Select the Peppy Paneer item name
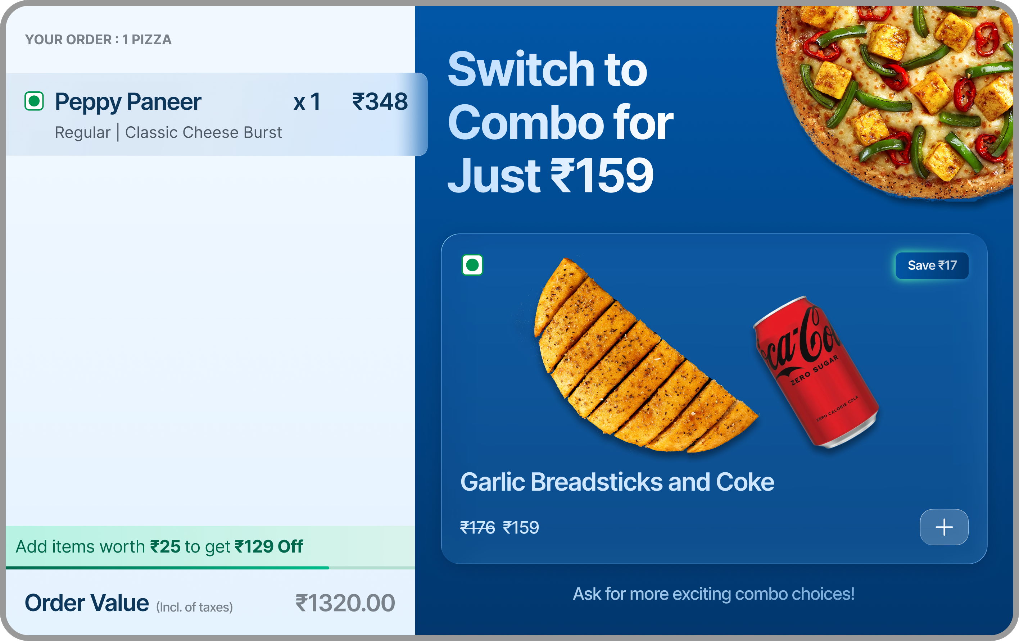 (x=128, y=102)
